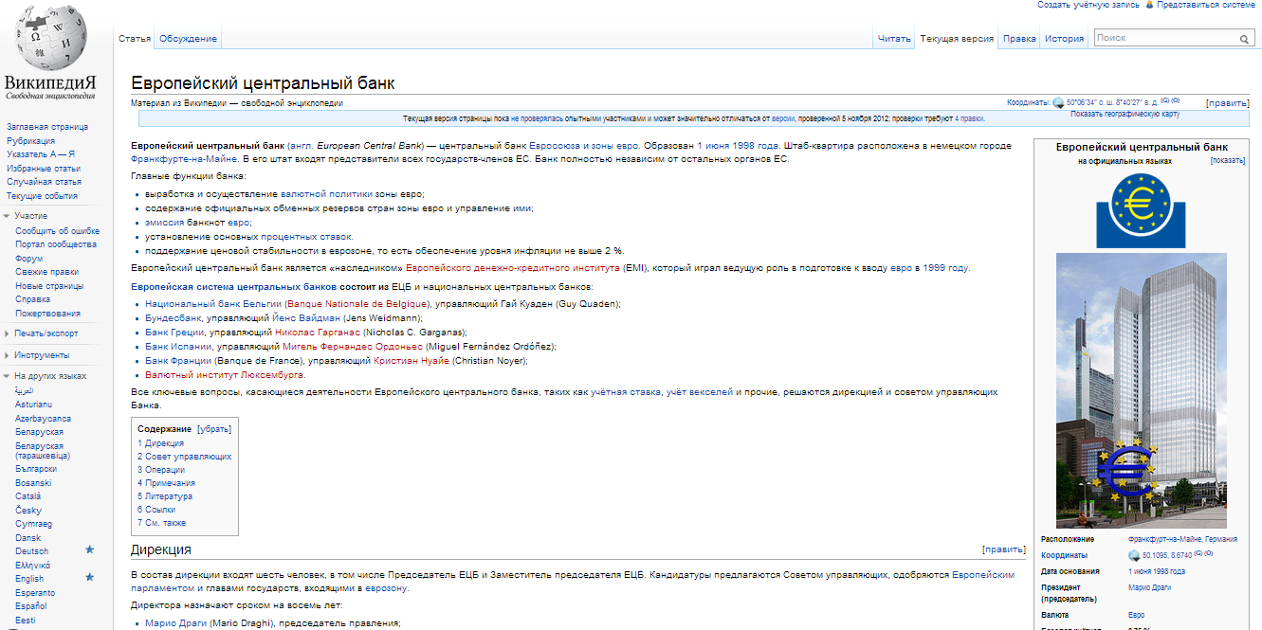Click the Wikipedia globe logo
The image size is (1262, 630).
50,38
